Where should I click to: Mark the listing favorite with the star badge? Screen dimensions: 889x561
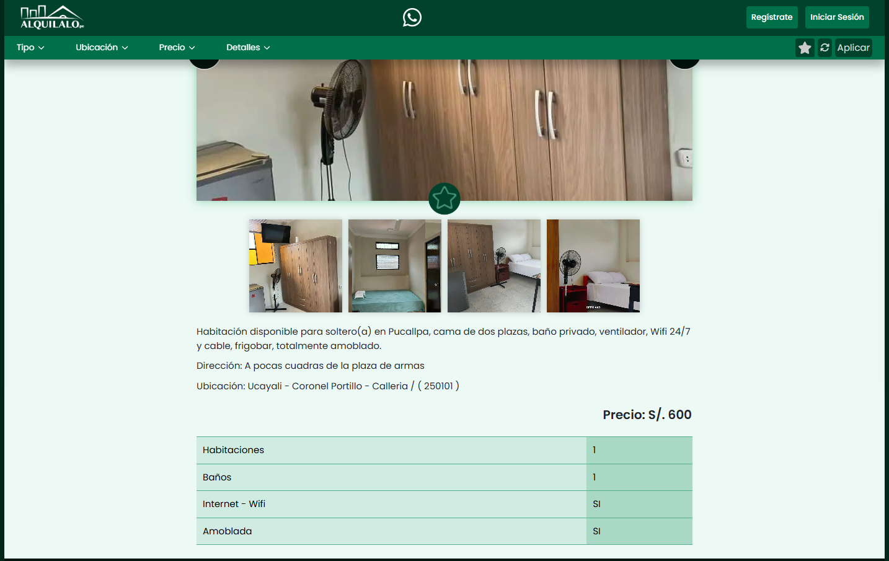(444, 198)
